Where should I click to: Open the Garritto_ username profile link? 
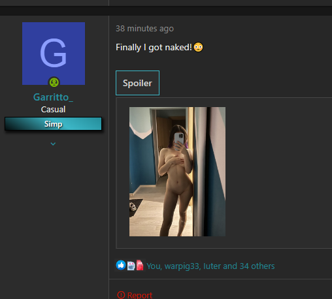coord(53,97)
